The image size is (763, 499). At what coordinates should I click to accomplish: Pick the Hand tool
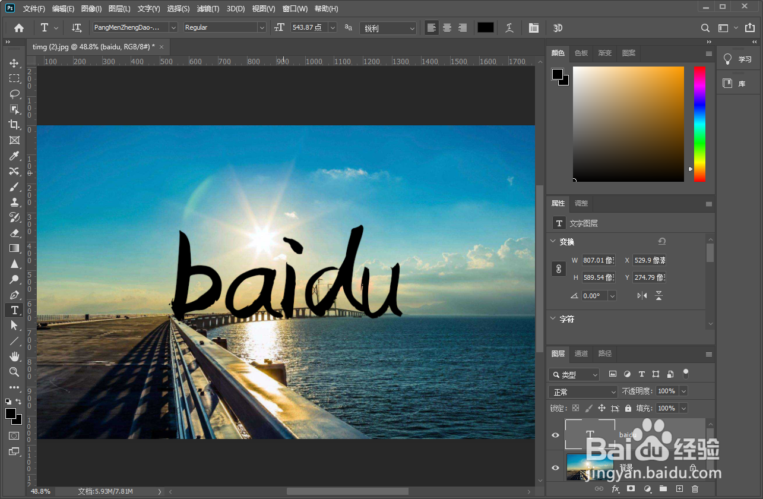point(14,356)
